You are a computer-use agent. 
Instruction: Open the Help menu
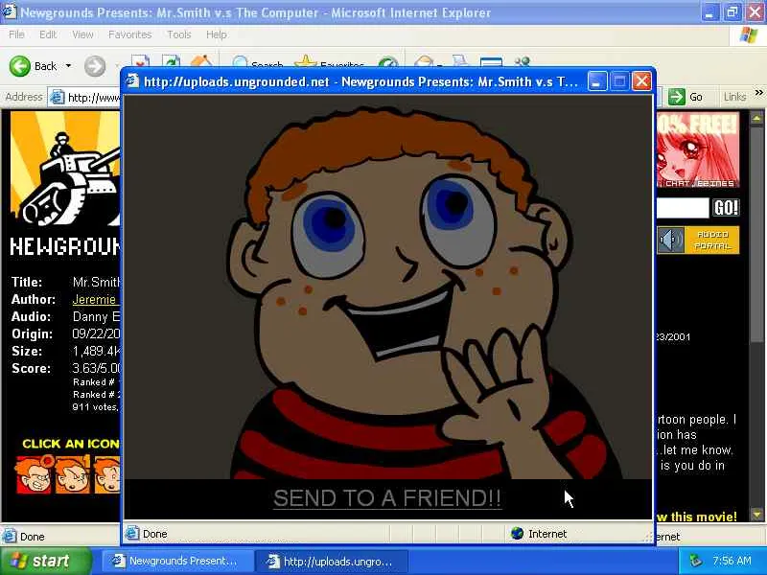tap(217, 34)
